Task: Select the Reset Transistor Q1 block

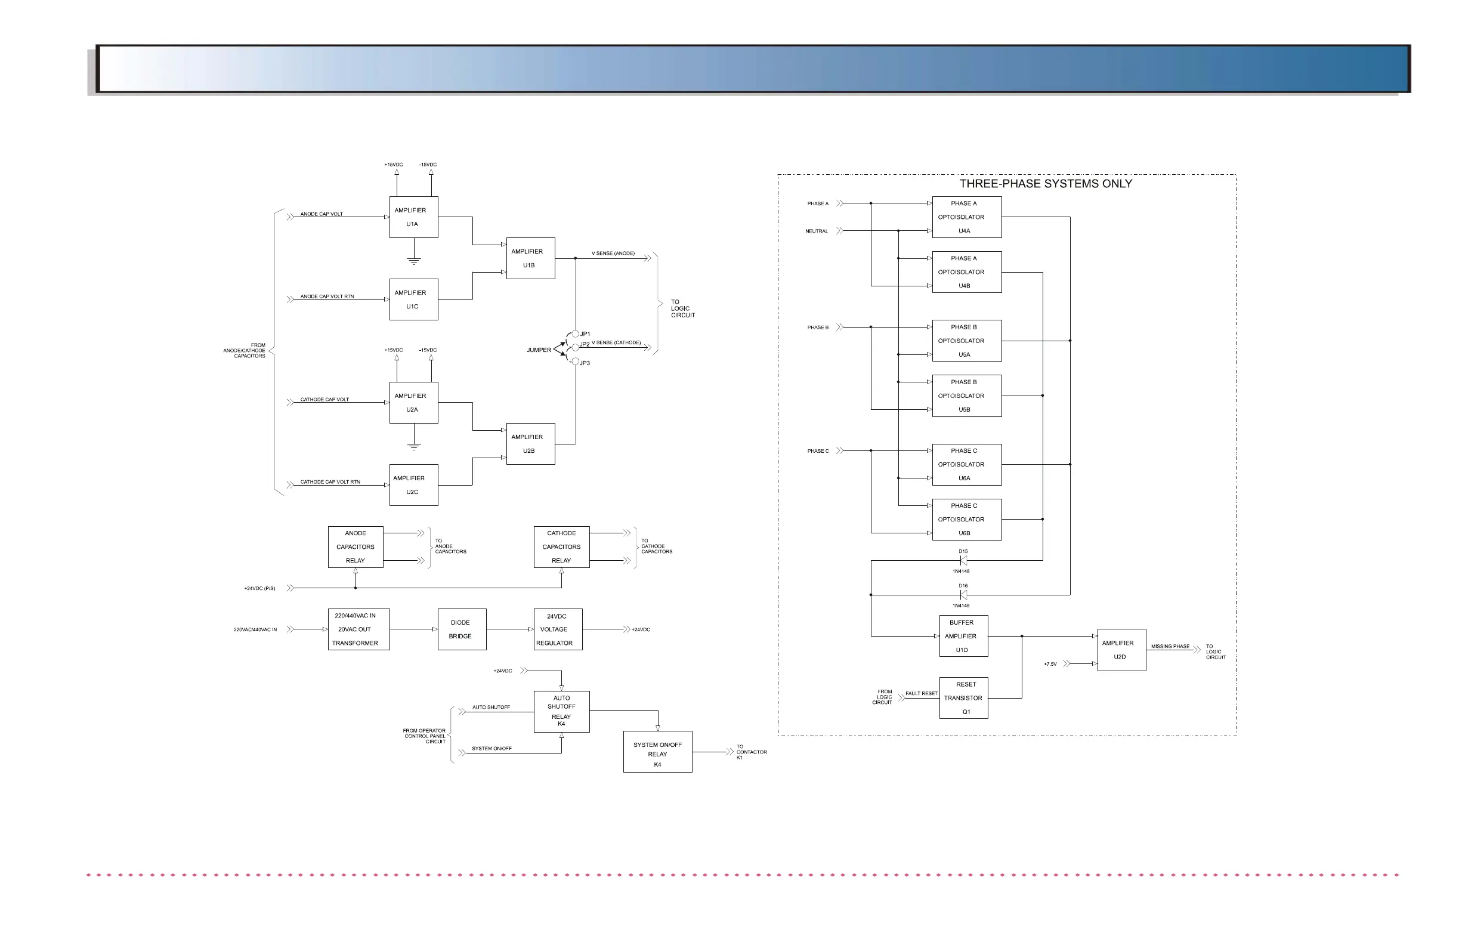Action: tap(963, 698)
